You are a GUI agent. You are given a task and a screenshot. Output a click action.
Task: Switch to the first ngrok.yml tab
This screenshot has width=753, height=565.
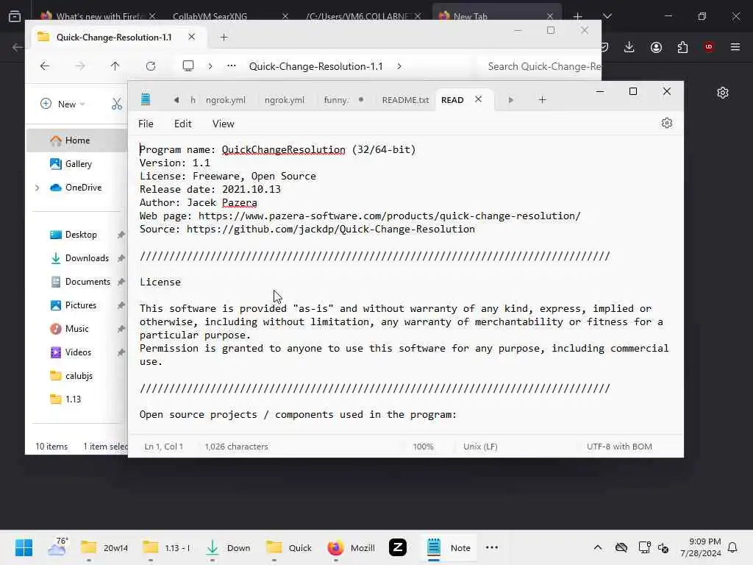point(225,100)
